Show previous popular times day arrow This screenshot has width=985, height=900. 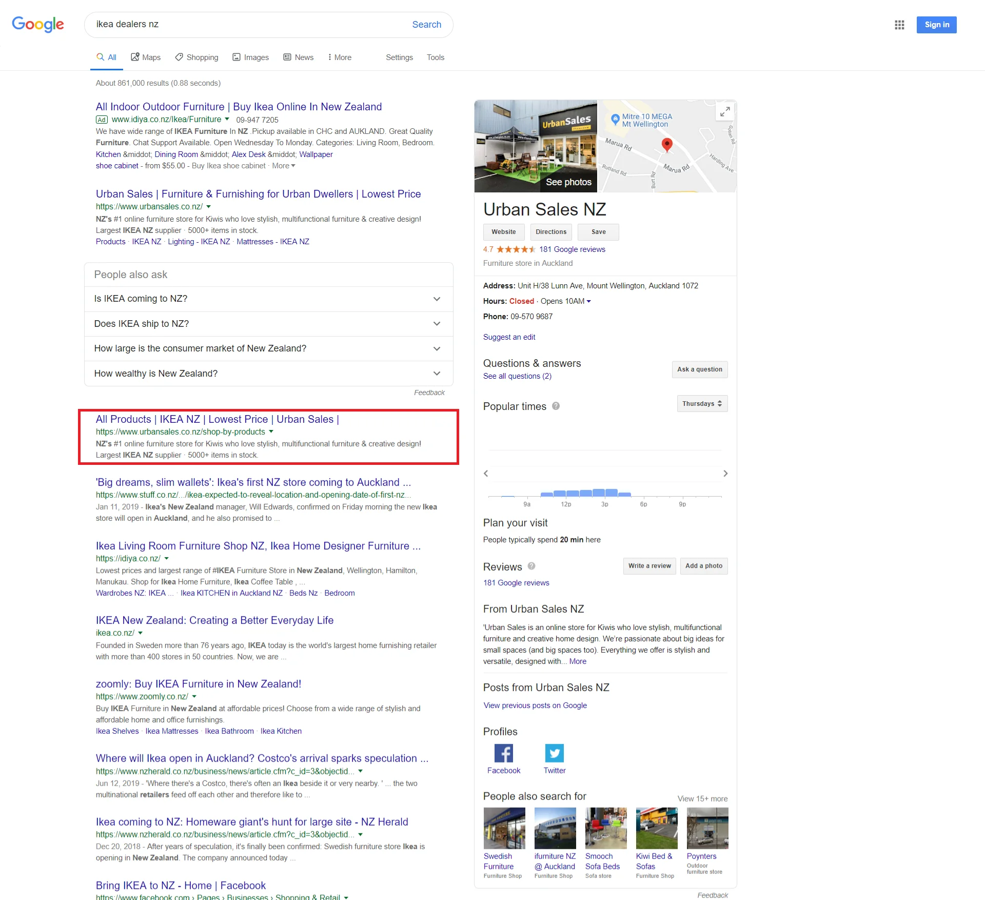tap(486, 473)
